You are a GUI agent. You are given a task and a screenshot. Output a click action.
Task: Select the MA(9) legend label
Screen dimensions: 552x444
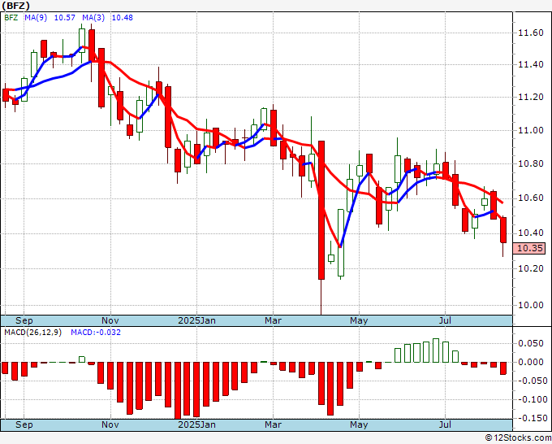(x=36, y=18)
